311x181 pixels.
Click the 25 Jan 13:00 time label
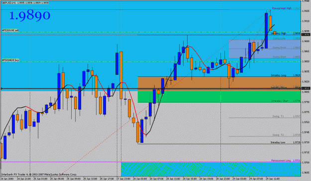(90, 179)
